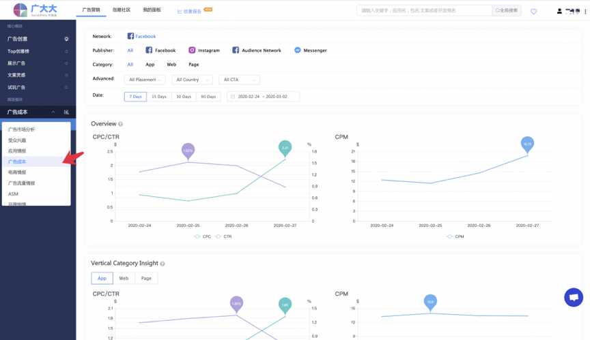
Task: Toggle CPC series in Overview legend
Action: 202,236
